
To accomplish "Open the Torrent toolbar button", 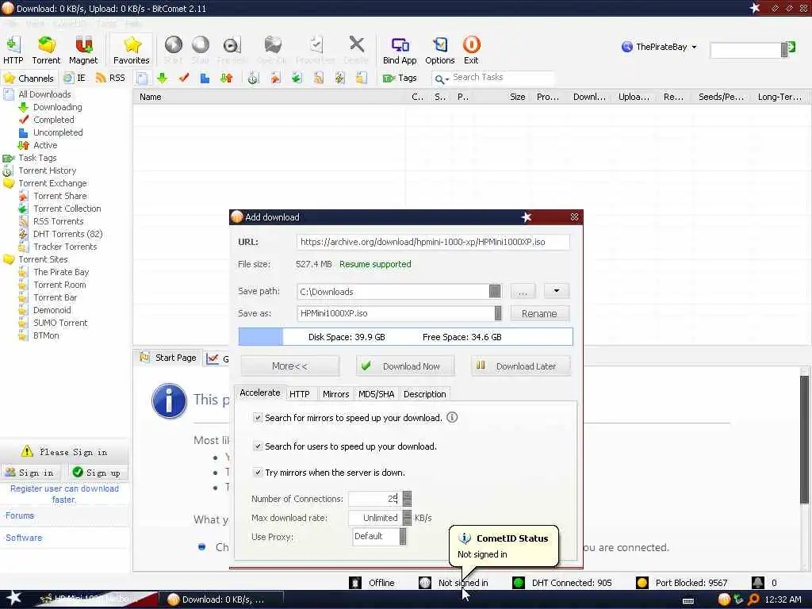I will click(46, 50).
